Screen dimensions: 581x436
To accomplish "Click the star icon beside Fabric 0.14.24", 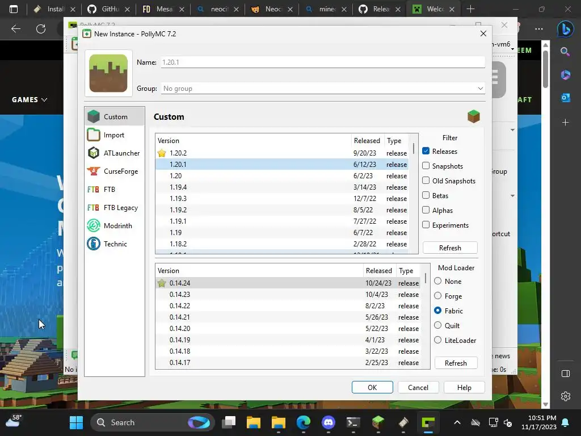I will pyautogui.click(x=162, y=283).
